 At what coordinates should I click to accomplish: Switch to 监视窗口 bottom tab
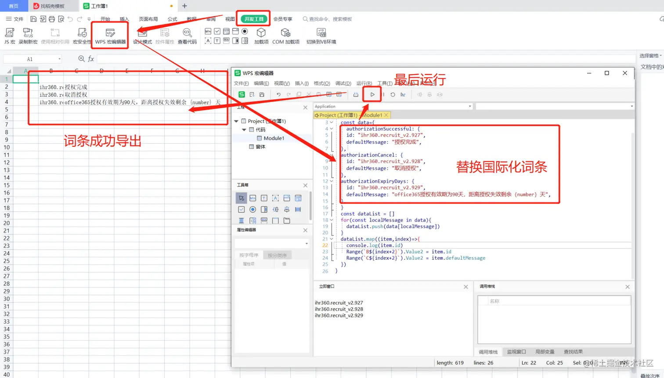(x=516, y=352)
